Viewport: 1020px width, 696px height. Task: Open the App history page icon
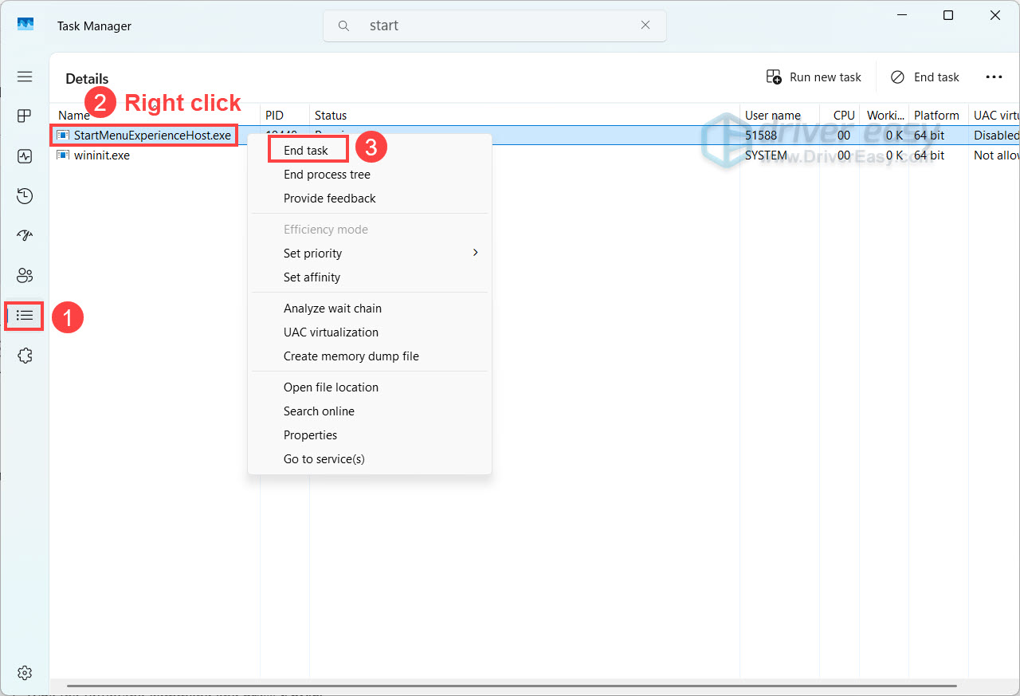tap(25, 196)
